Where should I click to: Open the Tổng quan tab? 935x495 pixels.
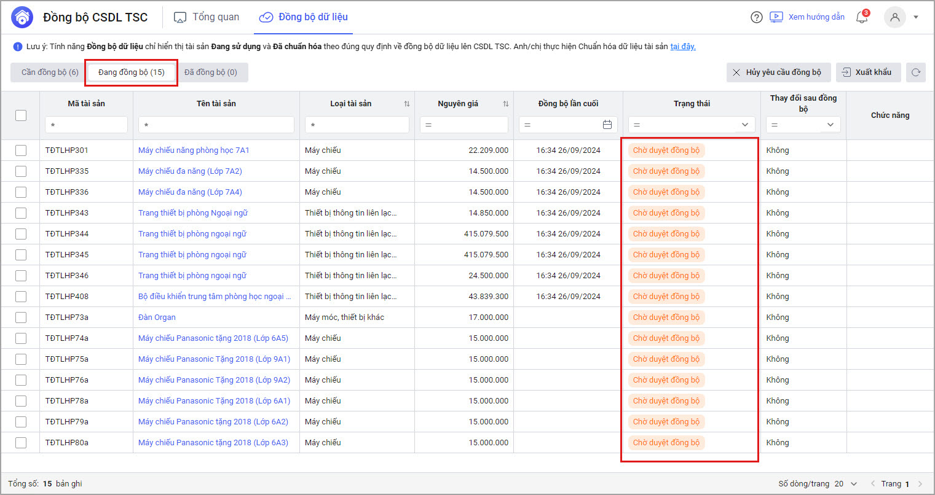(x=207, y=17)
